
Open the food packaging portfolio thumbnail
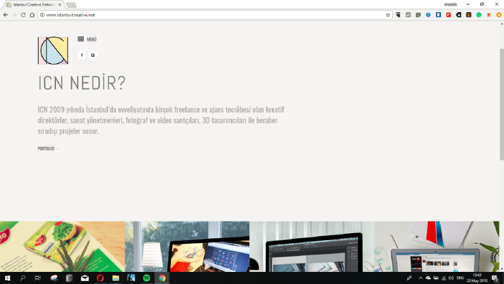[62, 246]
